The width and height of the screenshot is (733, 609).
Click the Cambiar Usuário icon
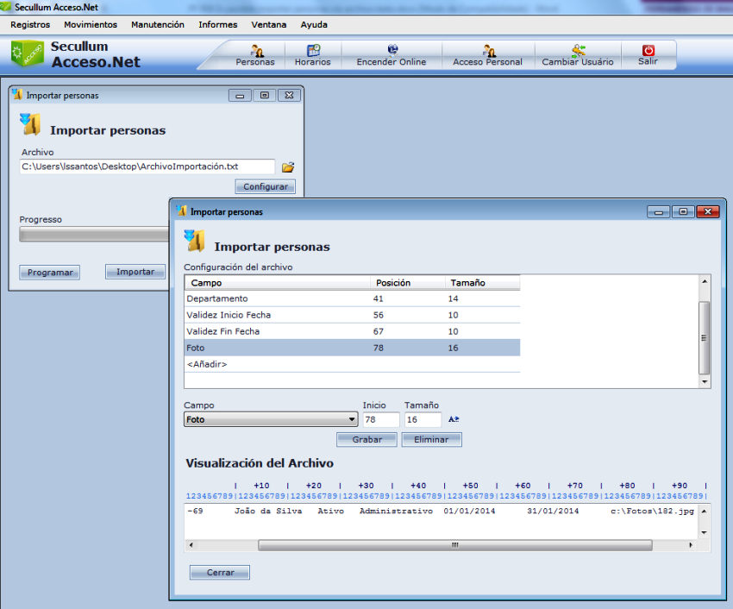point(578,51)
